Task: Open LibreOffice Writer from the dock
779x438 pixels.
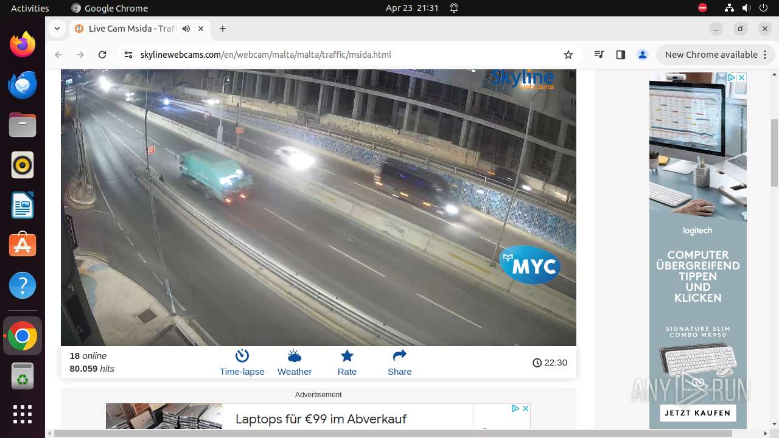Action: tap(23, 205)
